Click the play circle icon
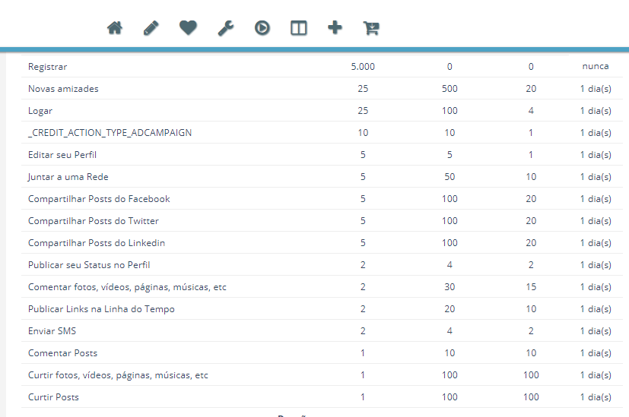 [x=262, y=28]
